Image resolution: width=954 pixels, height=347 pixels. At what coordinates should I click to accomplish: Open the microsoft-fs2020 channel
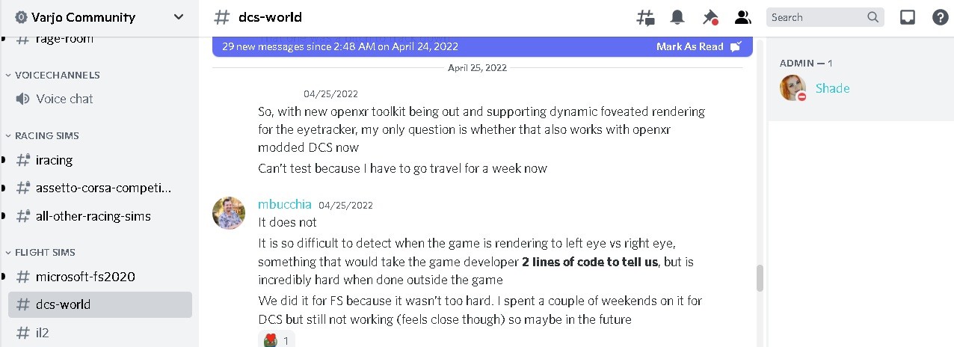(x=100, y=277)
